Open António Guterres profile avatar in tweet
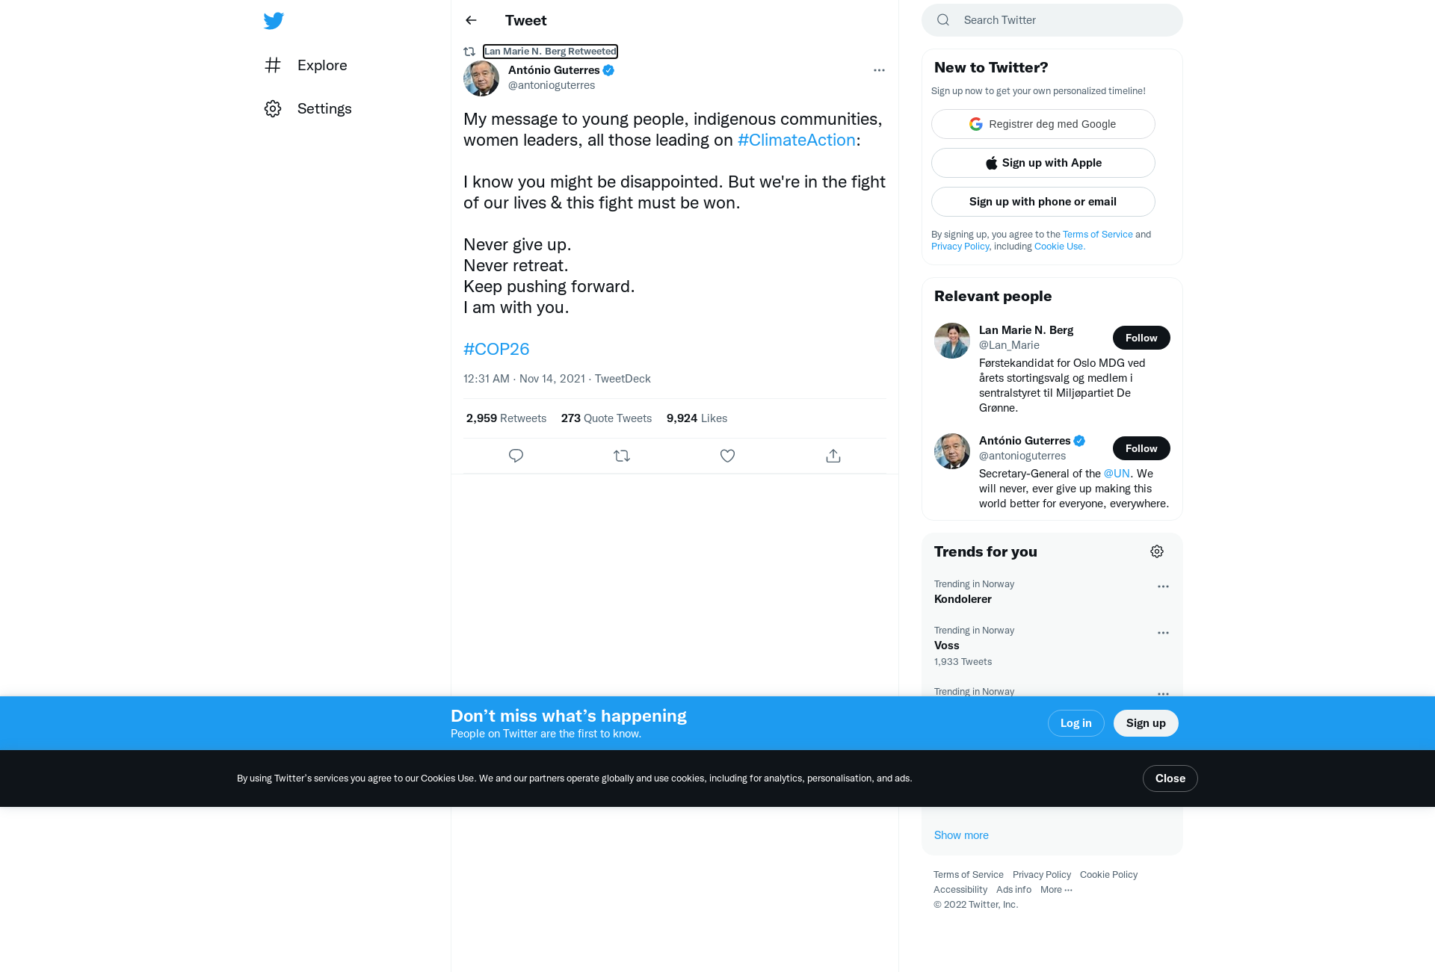 click(x=481, y=78)
